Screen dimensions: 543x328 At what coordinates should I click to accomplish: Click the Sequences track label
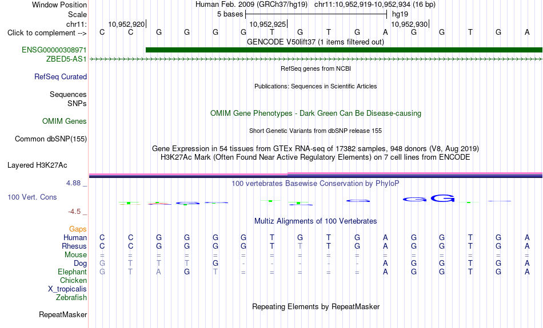pyautogui.click(x=68, y=94)
